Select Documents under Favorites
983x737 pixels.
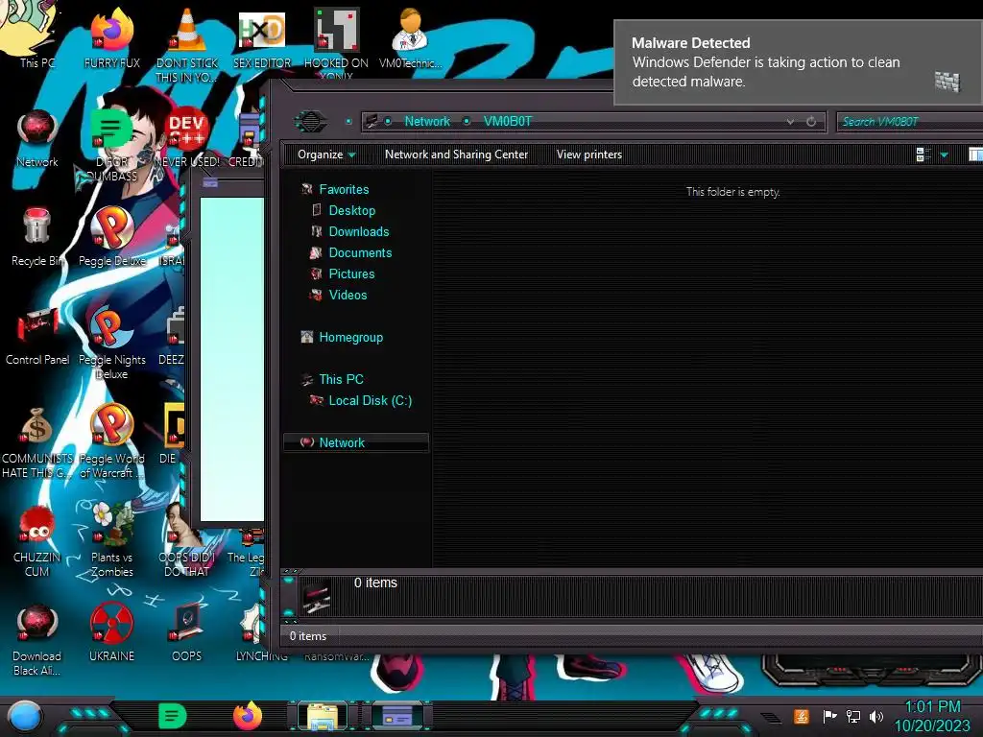(360, 252)
